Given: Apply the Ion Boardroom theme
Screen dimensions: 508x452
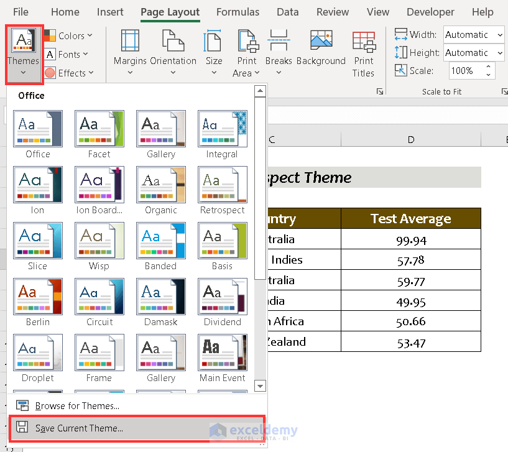Looking at the screenshot, I should [x=99, y=190].
